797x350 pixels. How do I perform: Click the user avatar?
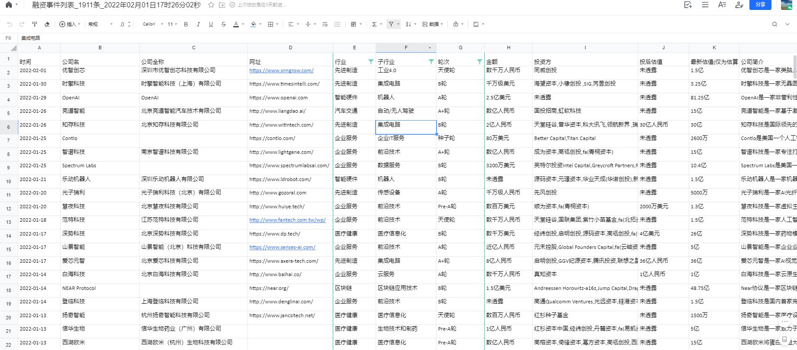[x=787, y=5]
